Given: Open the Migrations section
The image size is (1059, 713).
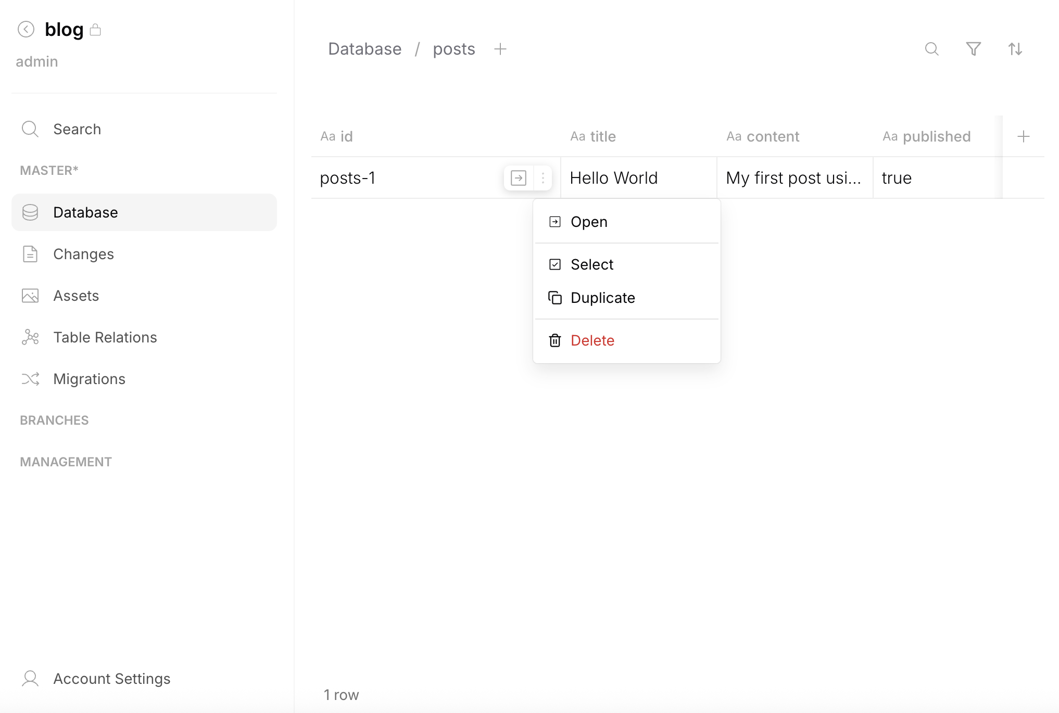Looking at the screenshot, I should tap(89, 379).
